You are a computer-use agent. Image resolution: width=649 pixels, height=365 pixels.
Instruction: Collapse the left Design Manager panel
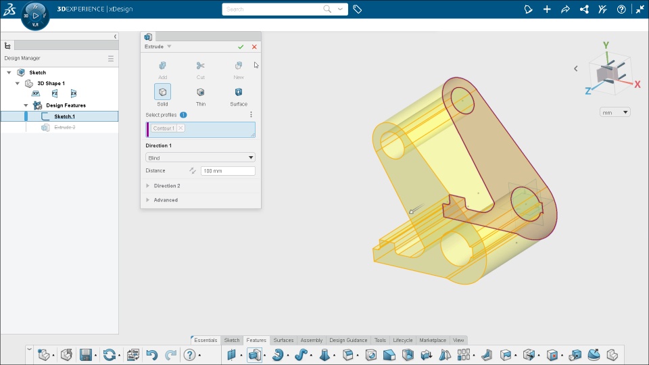[115, 36]
